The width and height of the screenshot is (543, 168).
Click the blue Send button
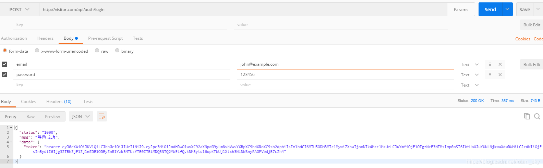click(490, 9)
